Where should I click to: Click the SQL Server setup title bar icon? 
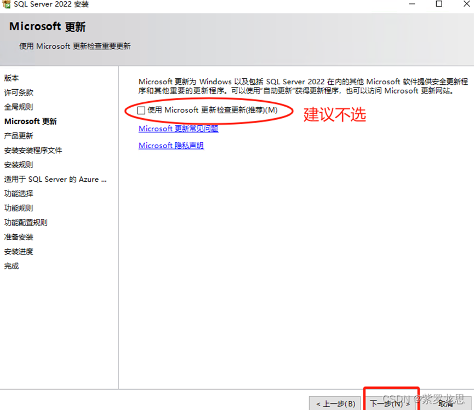[x=6, y=4]
